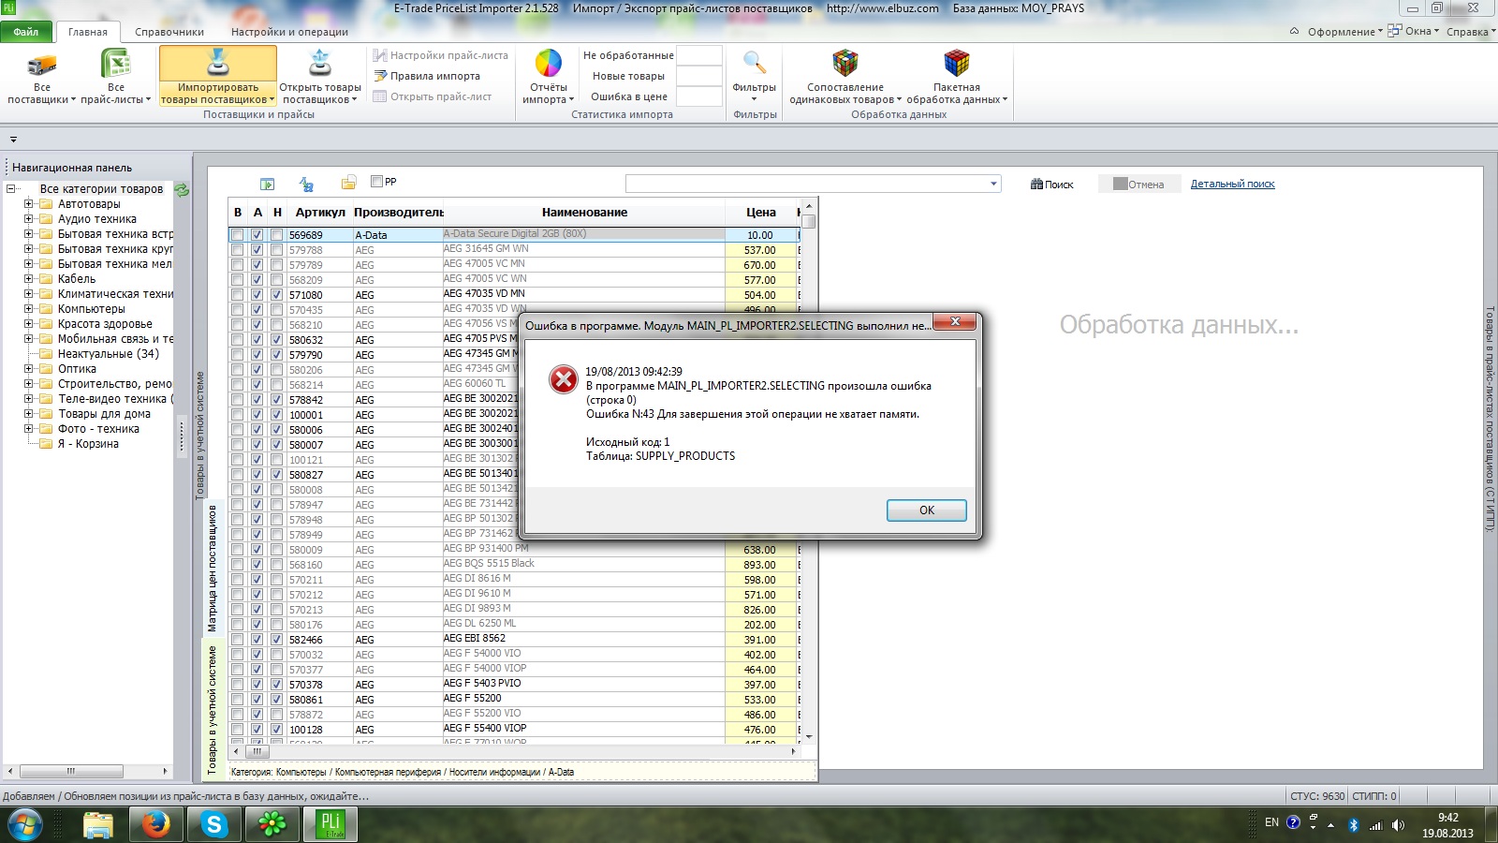Click the PLi E-Trade taskbar button
This screenshot has height=843, width=1498.
pyautogui.click(x=330, y=825)
